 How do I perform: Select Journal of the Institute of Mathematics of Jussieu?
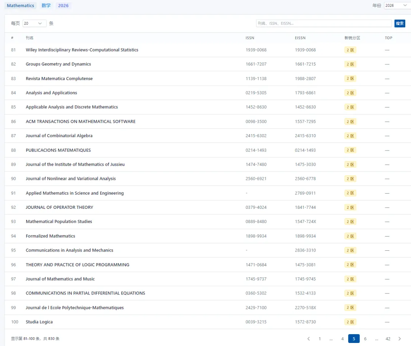[x=75, y=164]
